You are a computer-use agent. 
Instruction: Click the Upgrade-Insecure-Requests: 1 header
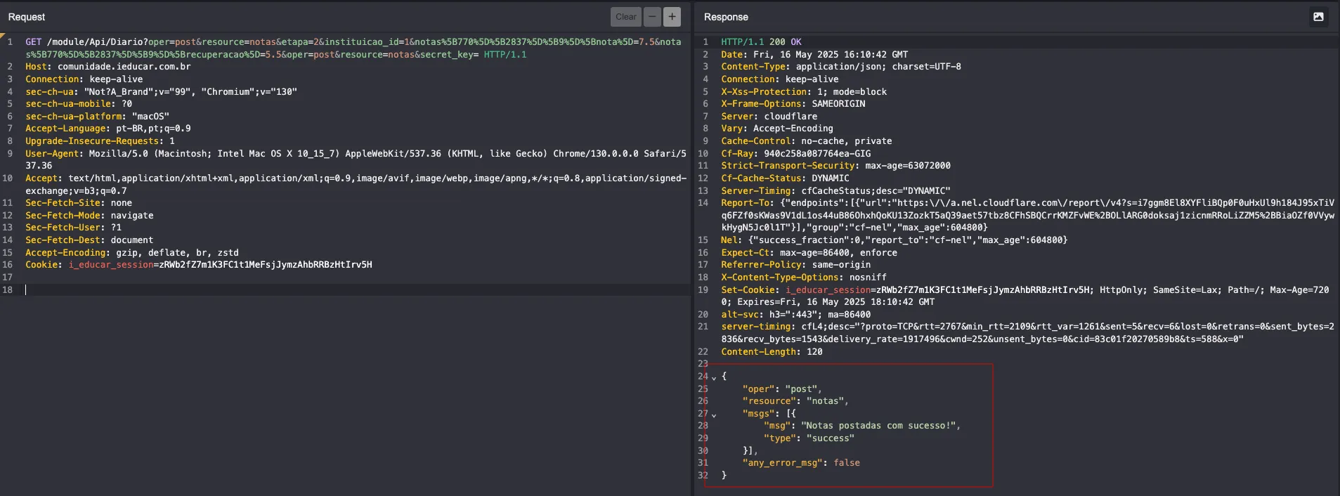tap(100, 141)
